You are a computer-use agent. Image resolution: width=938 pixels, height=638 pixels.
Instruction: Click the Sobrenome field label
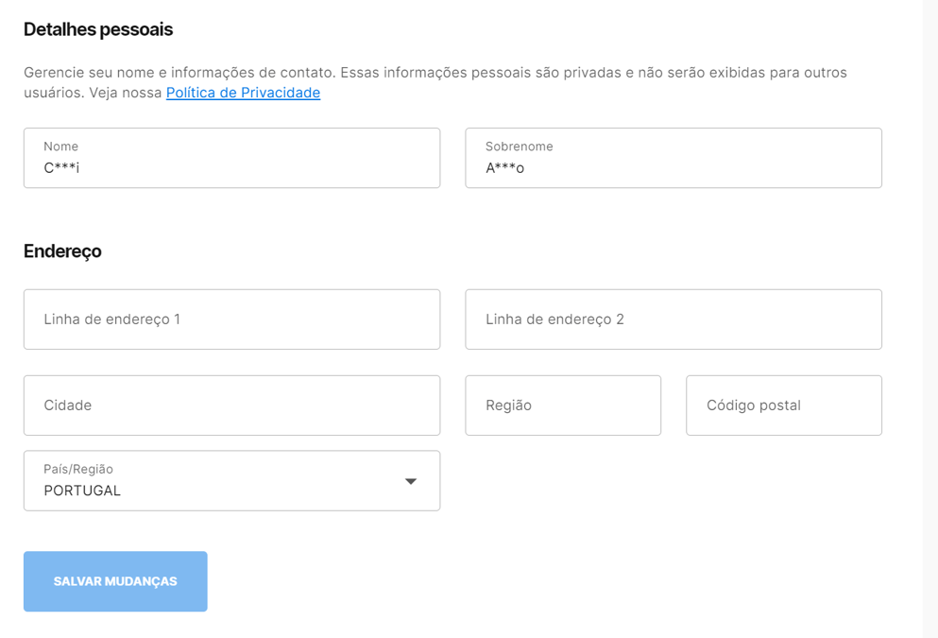click(520, 147)
